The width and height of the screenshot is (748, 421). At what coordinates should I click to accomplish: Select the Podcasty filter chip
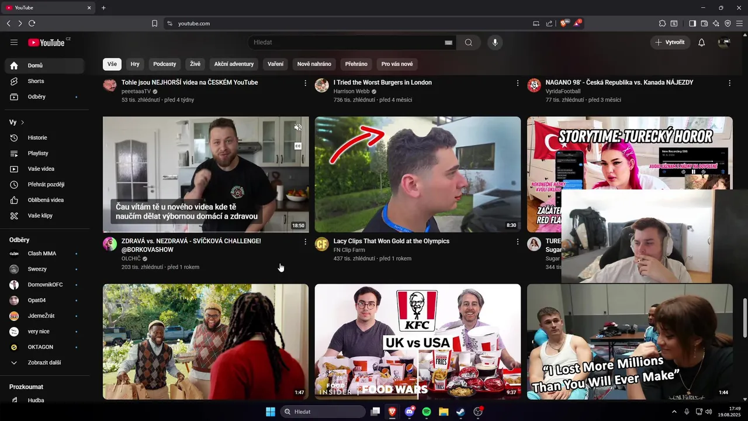pos(165,64)
